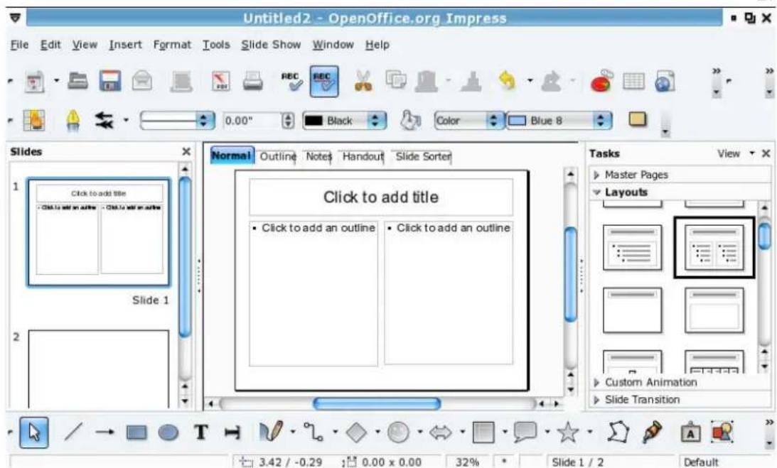The height and width of the screenshot is (468, 777).
Task: Switch to the Outline tab
Action: 277,156
